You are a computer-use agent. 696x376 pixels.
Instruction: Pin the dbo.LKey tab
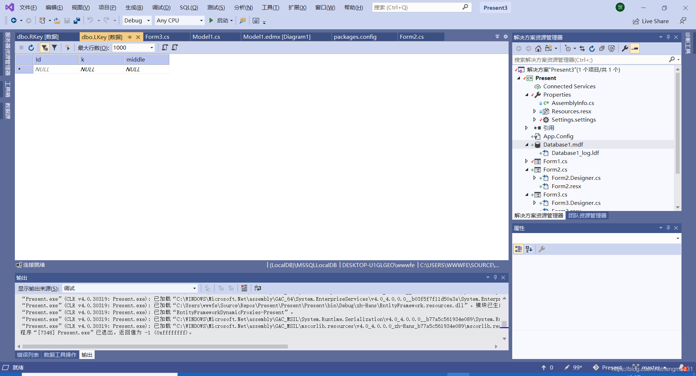click(x=129, y=37)
